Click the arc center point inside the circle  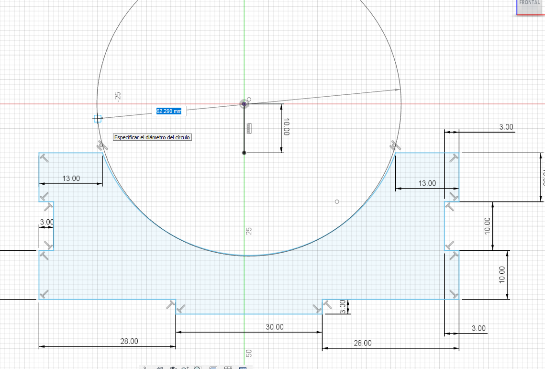pos(337,201)
